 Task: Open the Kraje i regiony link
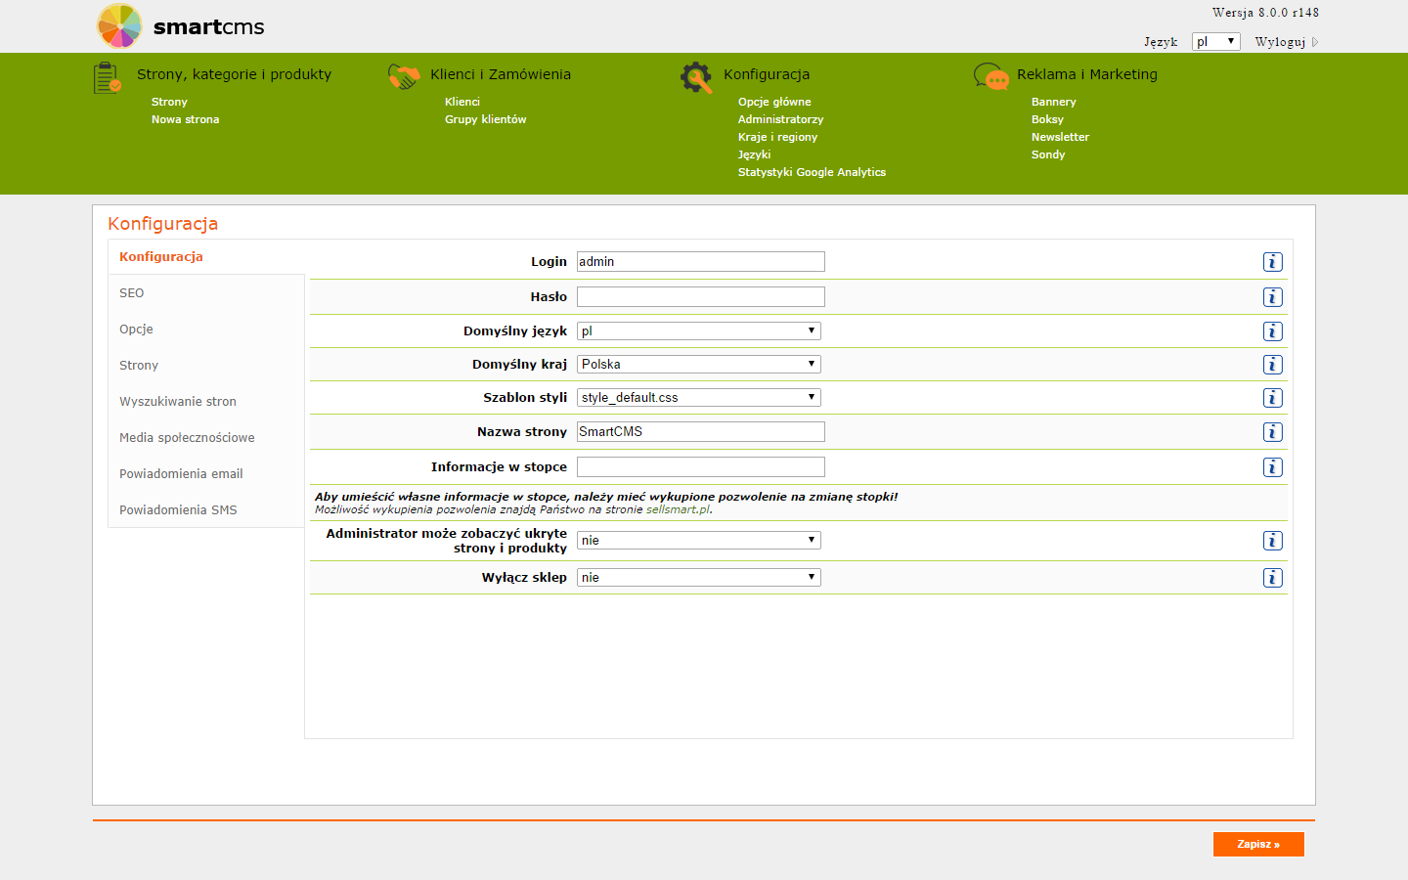click(x=777, y=137)
